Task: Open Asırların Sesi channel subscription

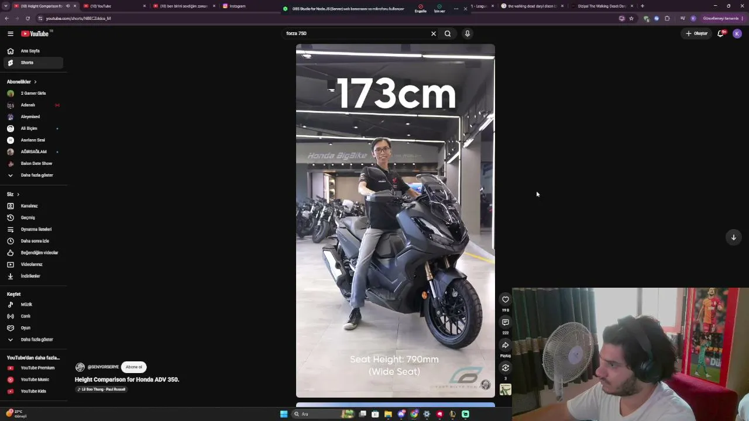Action: 33,140
